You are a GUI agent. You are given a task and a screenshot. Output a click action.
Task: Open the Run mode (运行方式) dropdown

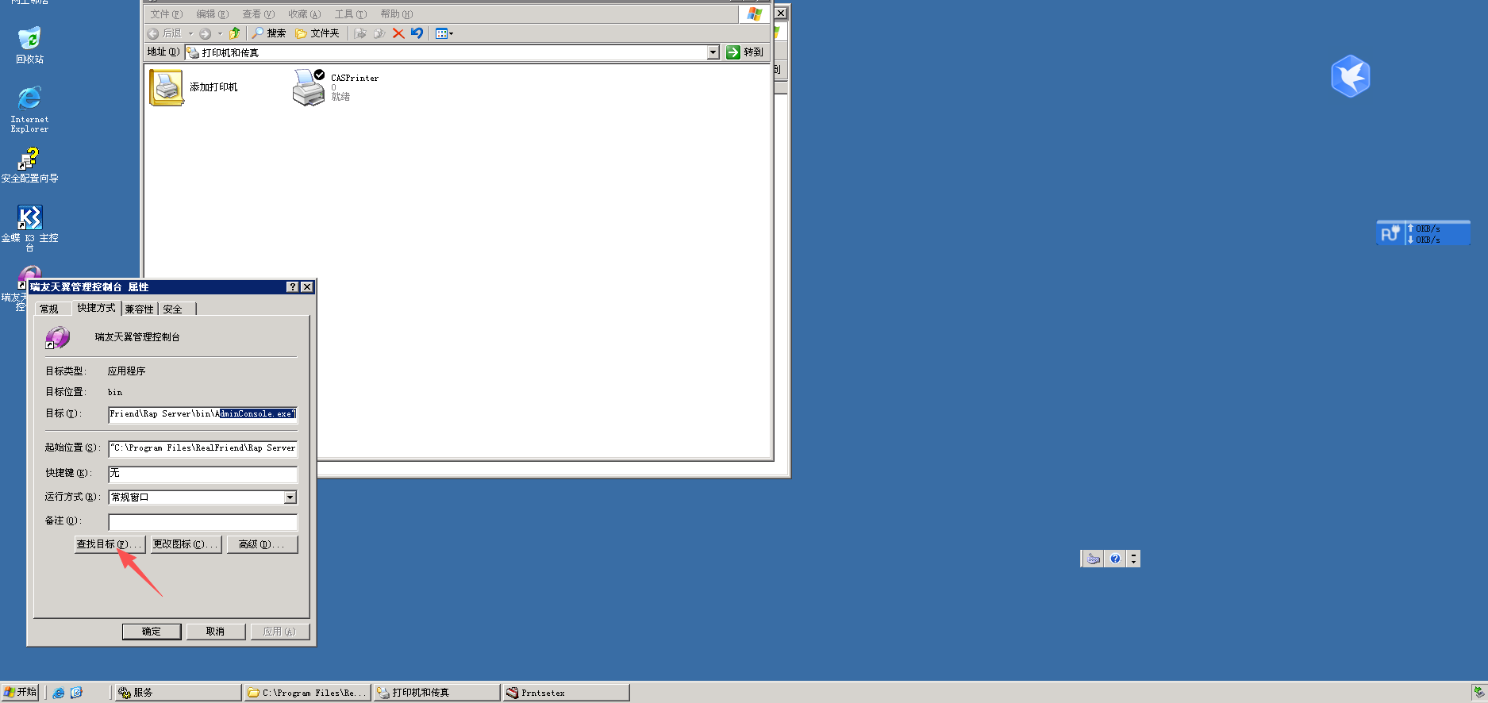pyautogui.click(x=290, y=497)
